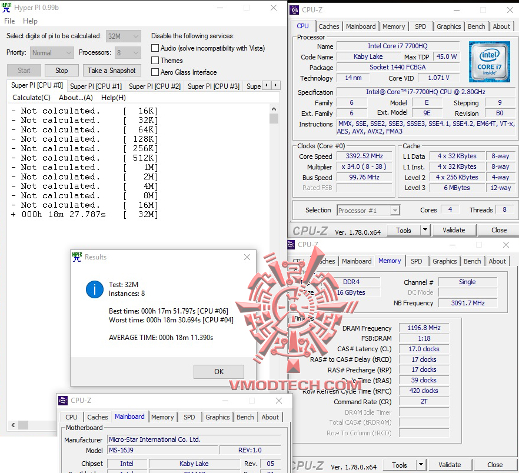Open Graphics tab in top CPU-Z window

pos(448,26)
